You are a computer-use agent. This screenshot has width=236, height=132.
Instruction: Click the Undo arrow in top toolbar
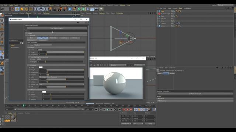(3, 9)
